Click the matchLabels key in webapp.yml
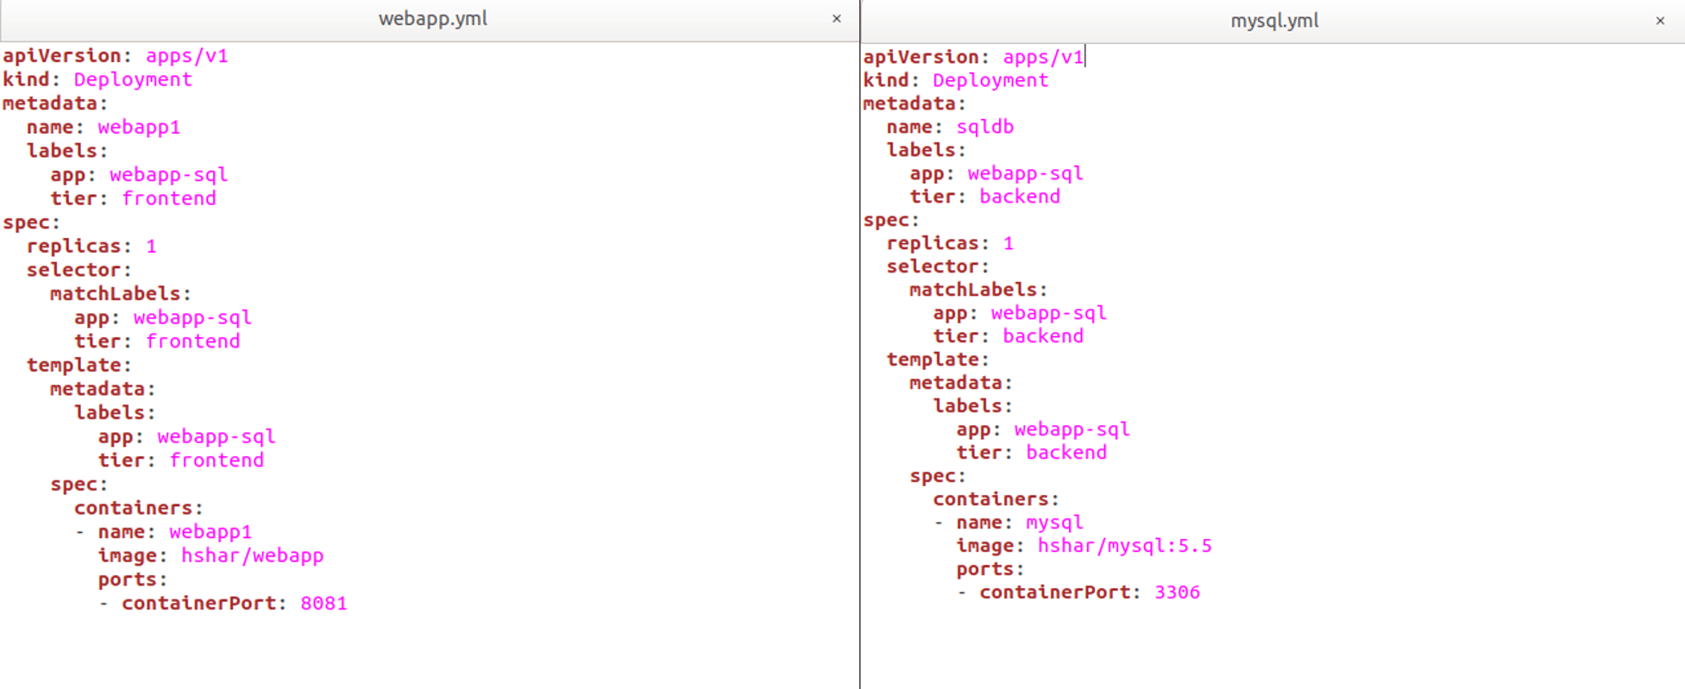Image resolution: width=1685 pixels, height=689 pixels. click(116, 294)
